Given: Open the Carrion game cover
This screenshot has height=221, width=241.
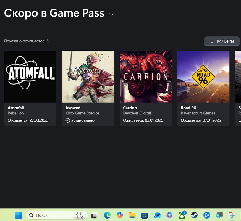Looking at the screenshot, I should click(146, 77).
